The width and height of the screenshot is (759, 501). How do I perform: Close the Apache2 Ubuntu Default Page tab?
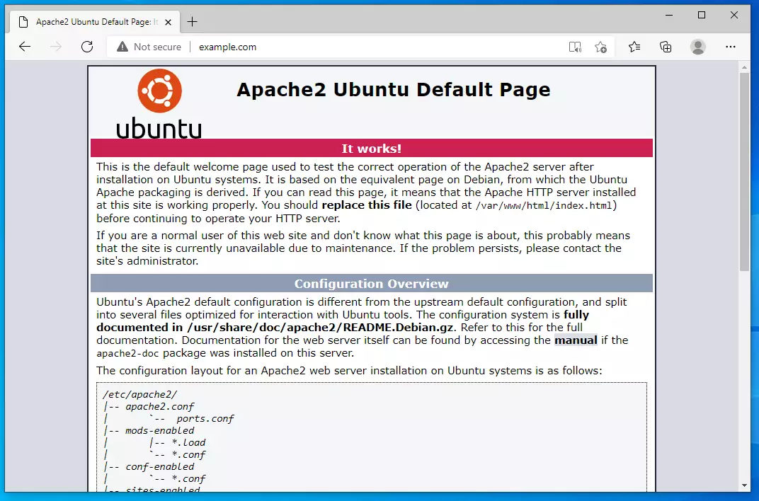click(x=168, y=22)
